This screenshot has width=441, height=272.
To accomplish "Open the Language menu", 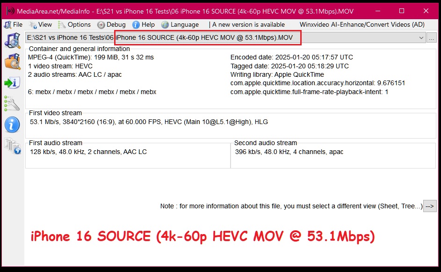I will coord(180,24).
